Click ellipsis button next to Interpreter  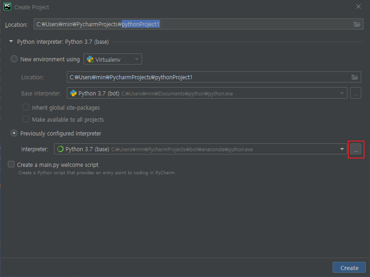tap(356, 149)
